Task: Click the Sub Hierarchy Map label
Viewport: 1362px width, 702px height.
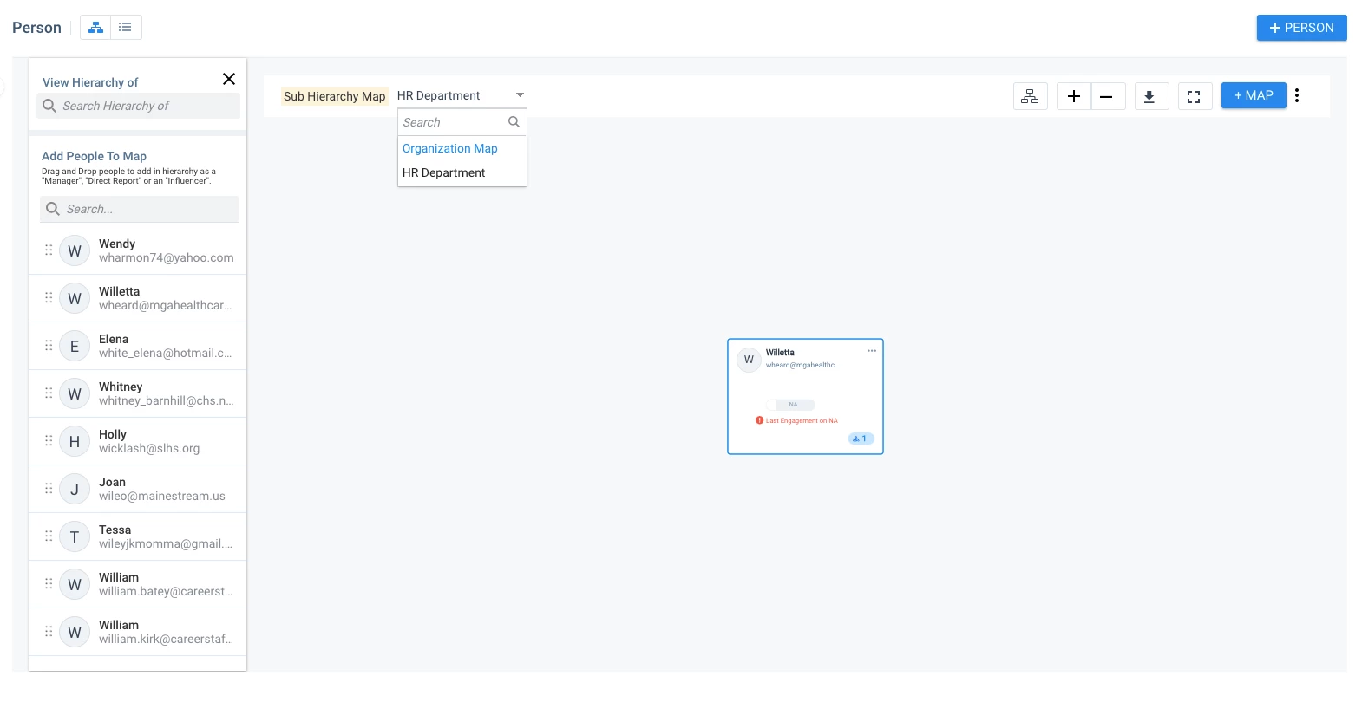Action: pos(334,96)
